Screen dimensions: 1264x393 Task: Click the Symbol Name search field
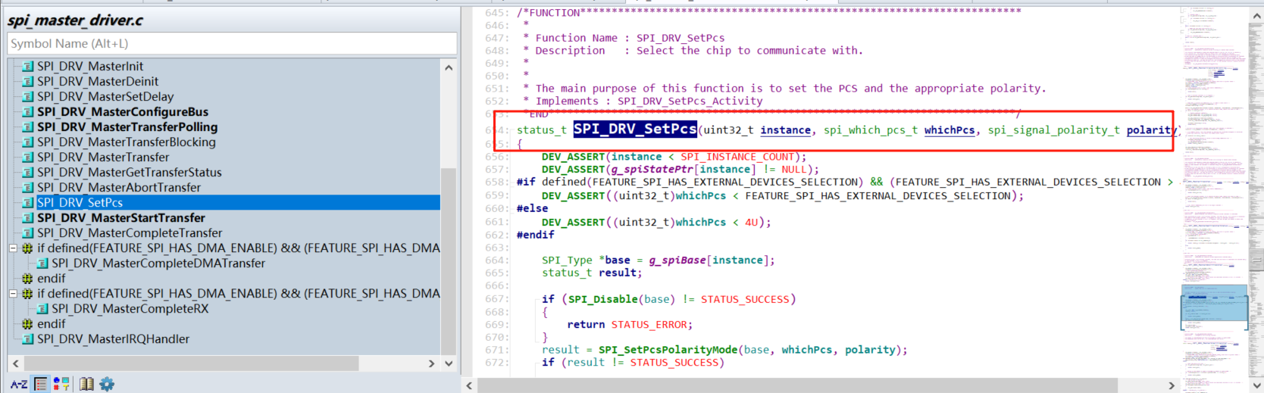232,44
